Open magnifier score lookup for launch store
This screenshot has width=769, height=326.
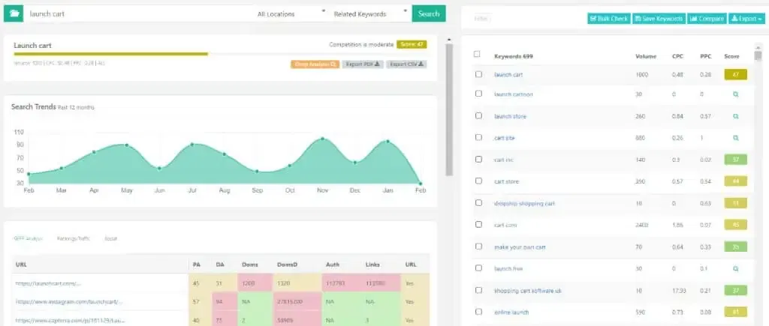click(735, 116)
